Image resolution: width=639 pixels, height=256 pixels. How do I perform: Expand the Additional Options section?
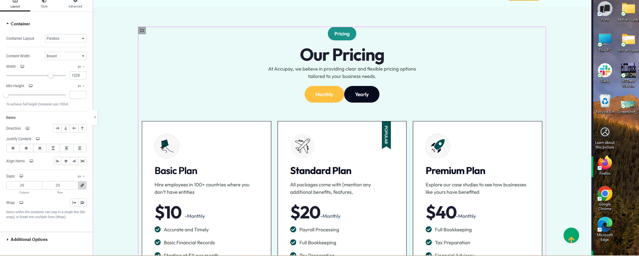click(x=29, y=239)
